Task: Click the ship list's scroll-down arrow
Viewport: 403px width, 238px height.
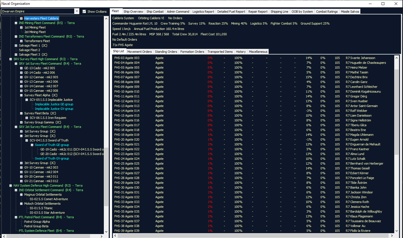Action: click(x=397, y=231)
